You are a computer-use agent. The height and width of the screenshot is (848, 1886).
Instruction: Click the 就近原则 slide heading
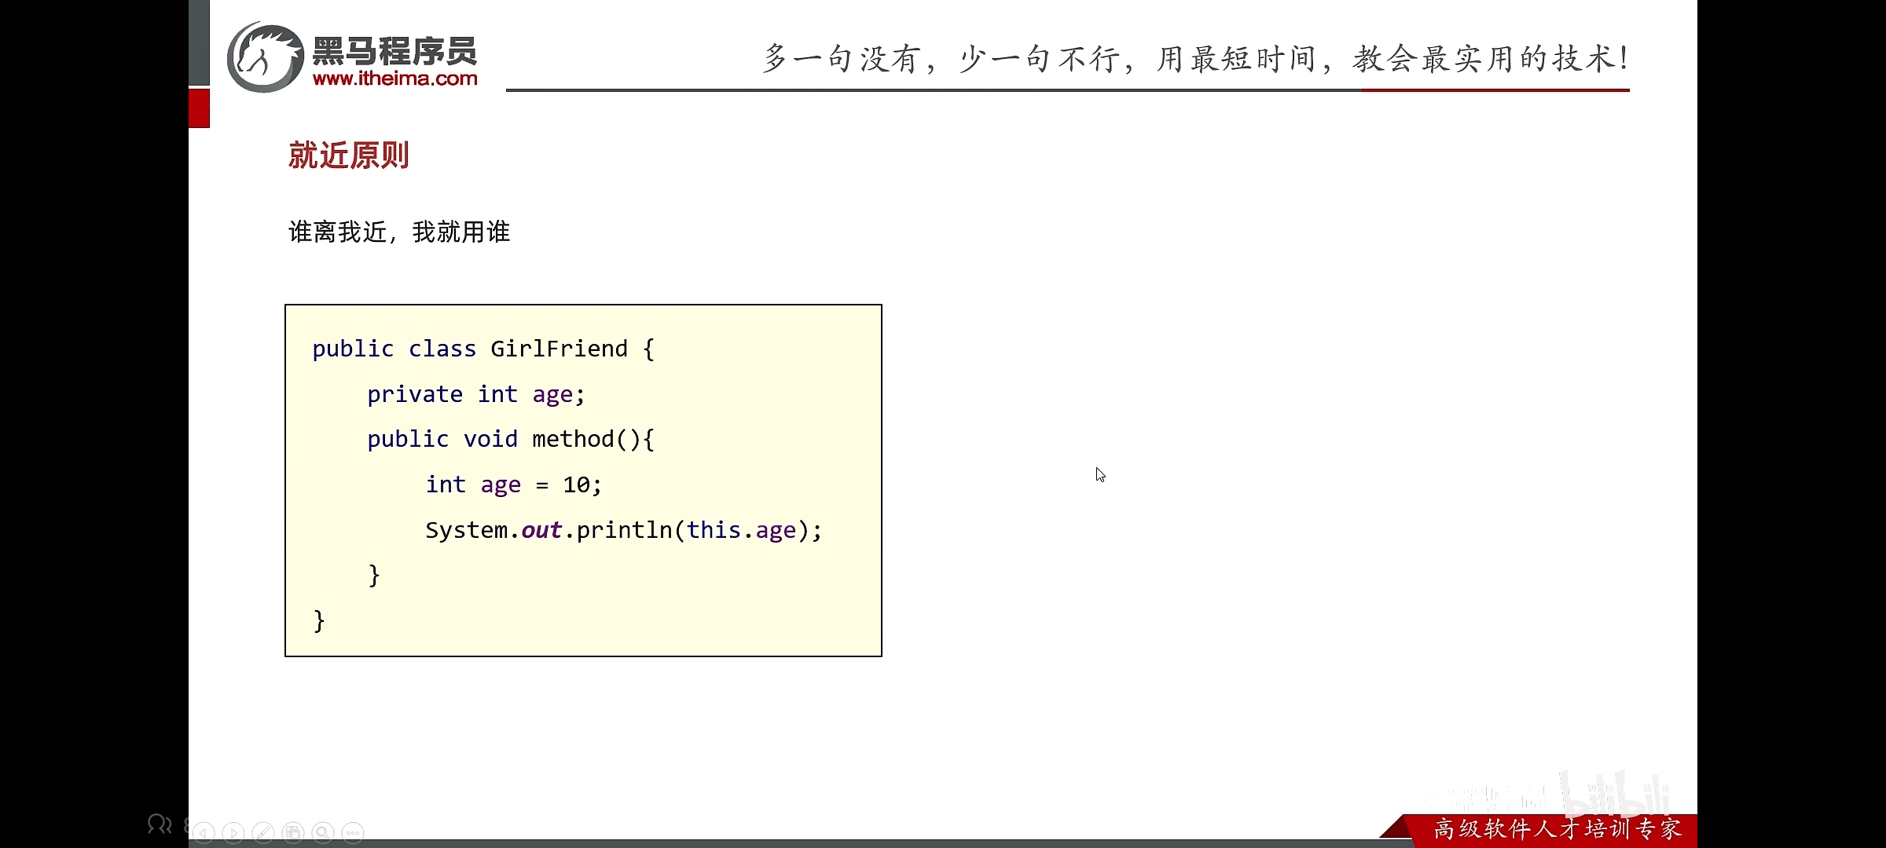(x=348, y=155)
